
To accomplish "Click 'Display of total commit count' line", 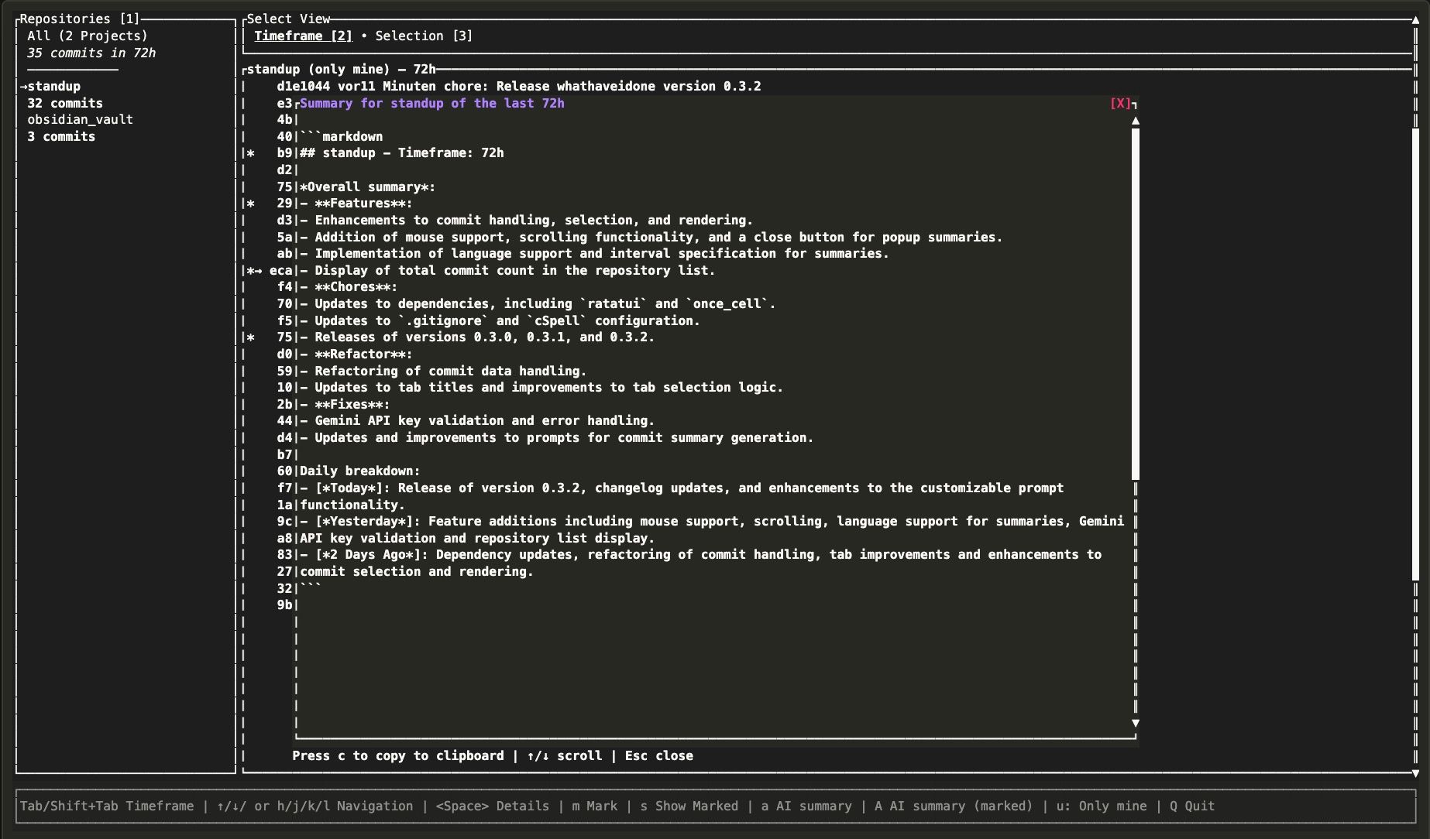I will 507,270.
